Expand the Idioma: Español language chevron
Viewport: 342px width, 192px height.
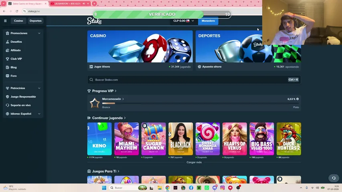(39, 114)
